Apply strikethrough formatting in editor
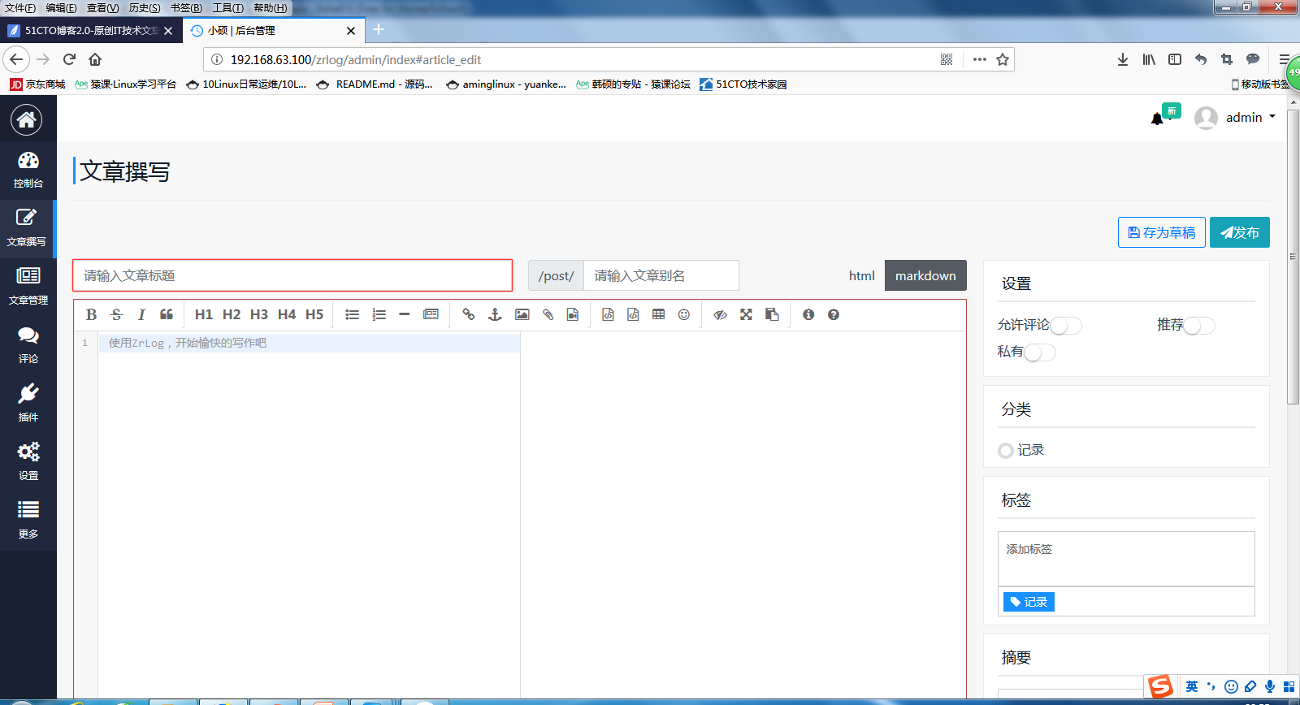 116,314
